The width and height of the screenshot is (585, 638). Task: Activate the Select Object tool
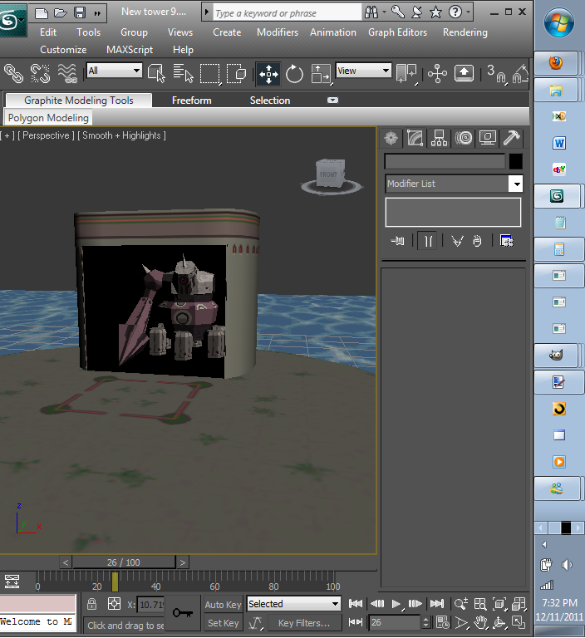156,74
